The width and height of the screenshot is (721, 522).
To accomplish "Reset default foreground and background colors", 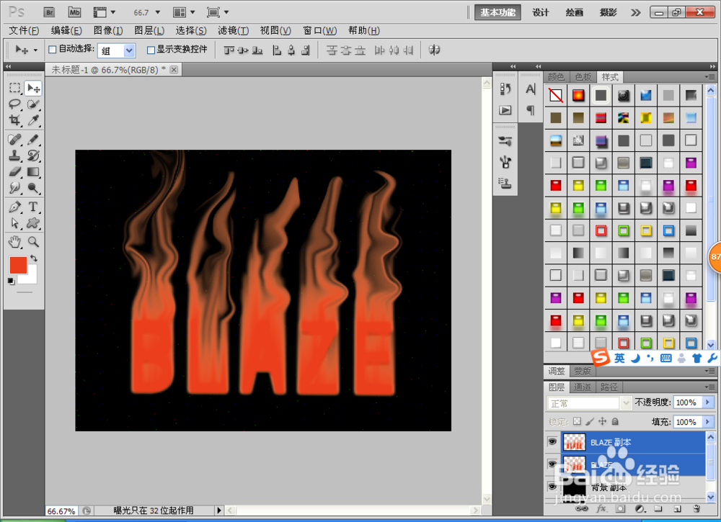I will tap(11, 281).
